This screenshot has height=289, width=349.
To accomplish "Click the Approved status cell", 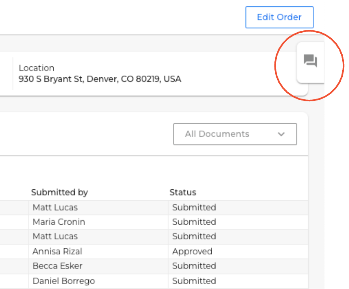I will (x=192, y=252).
